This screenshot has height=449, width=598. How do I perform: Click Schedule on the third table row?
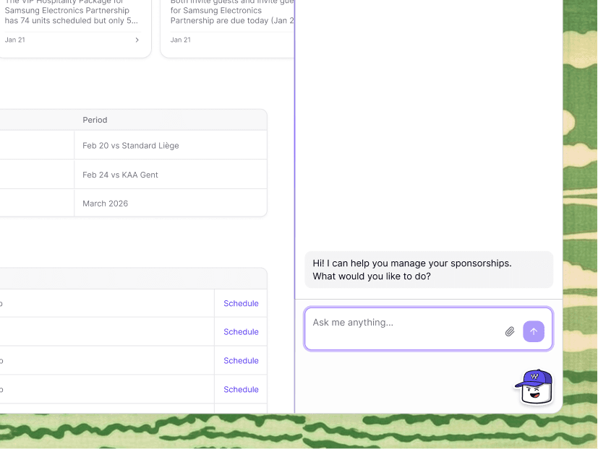tap(240, 360)
